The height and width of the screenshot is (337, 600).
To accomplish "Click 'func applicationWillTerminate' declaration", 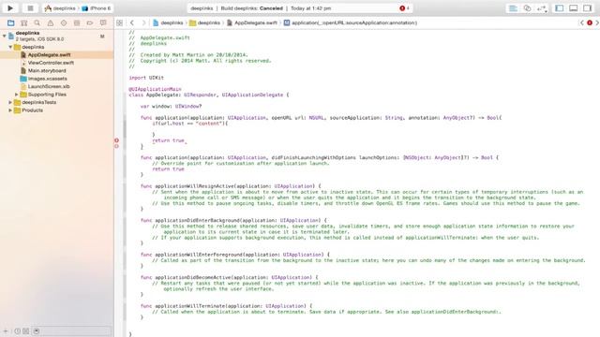I will [x=226, y=306].
